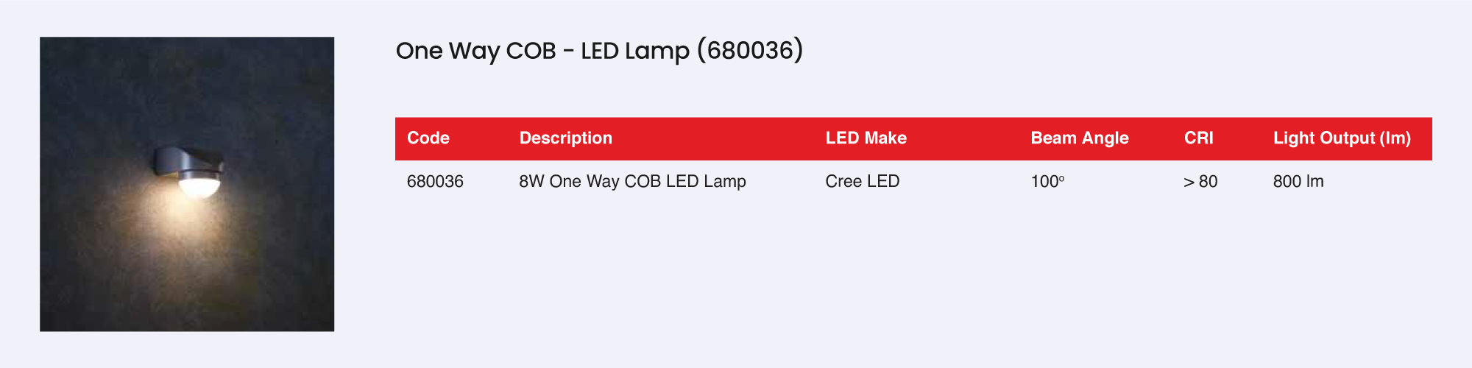Click the '800 lm' light output value
Screen dimensions: 1472x368
tap(1298, 182)
